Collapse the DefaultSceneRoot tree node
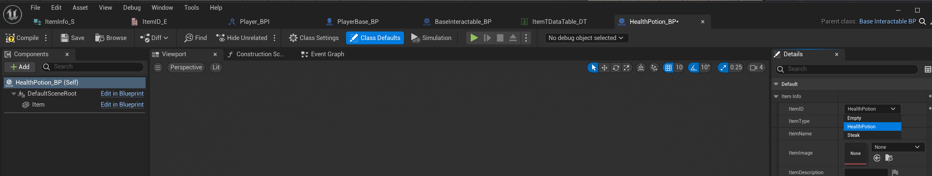Viewport: 932px width, 176px height. (x=14, y=94)
